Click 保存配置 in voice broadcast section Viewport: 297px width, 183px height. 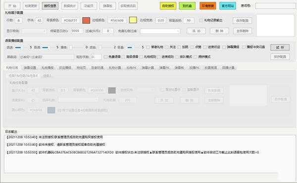coord(280,57)
